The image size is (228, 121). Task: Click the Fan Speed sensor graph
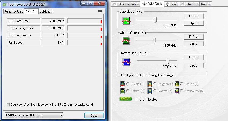[x=85, y=43]
